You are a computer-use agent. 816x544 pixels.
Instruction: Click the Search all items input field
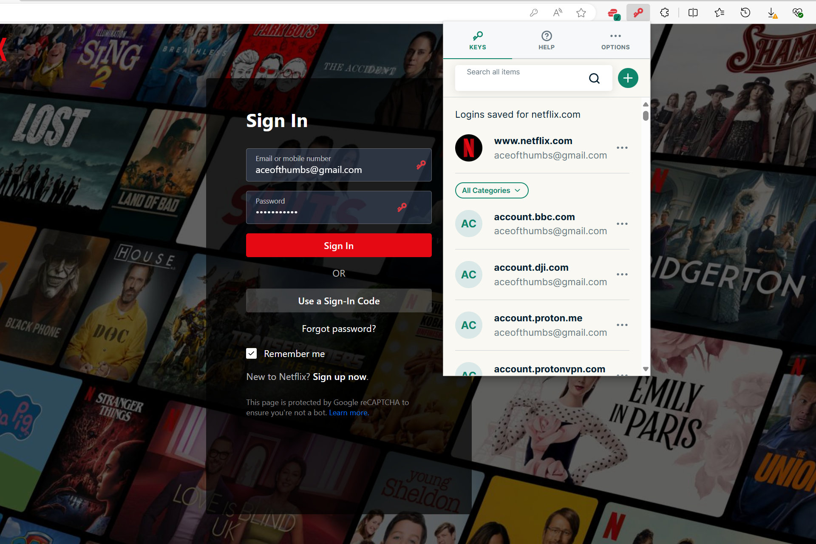(x=528, y=78)
